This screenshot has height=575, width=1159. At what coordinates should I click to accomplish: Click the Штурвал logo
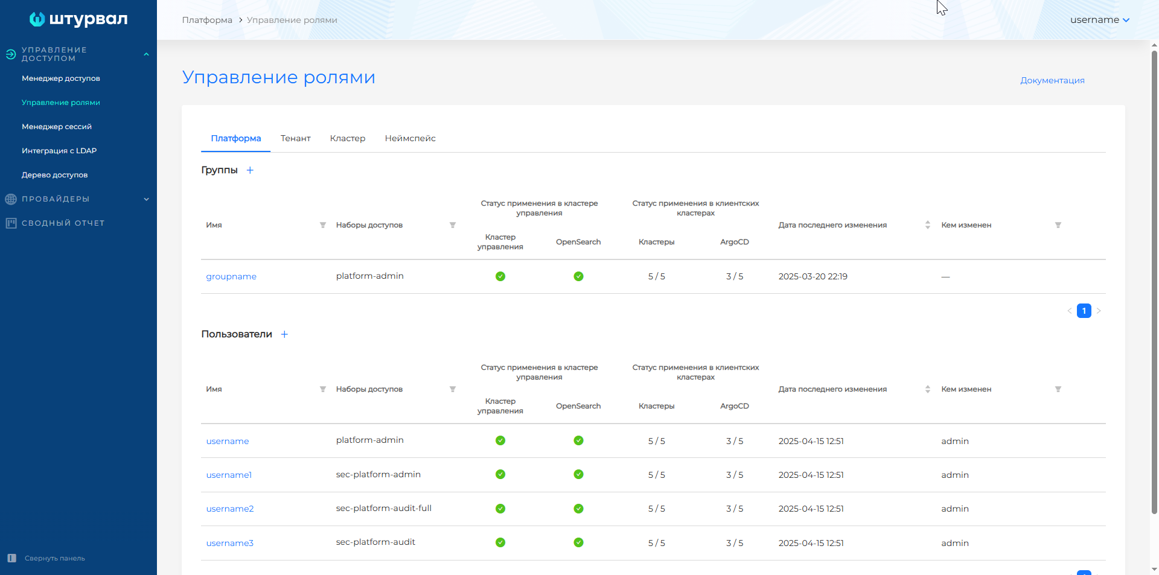78,19
